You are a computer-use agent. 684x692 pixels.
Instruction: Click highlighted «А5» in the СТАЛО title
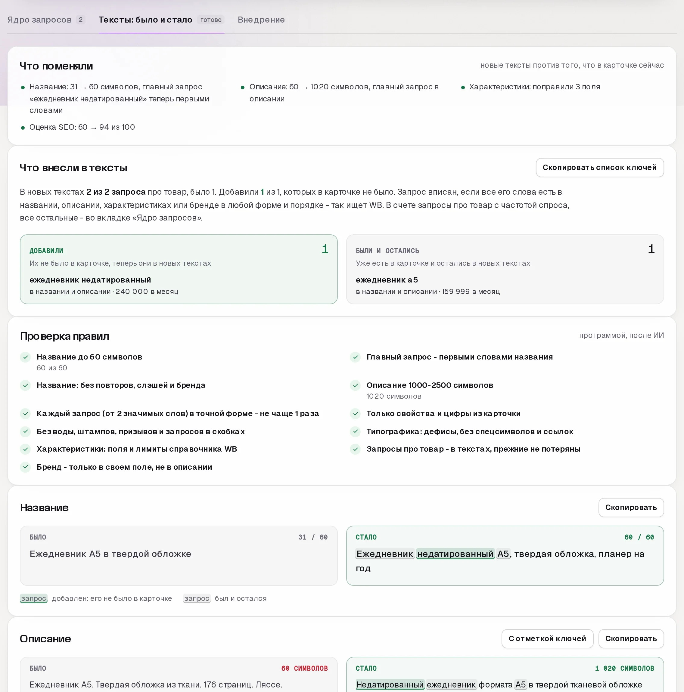pyautogui.click(x=503, y=554)
